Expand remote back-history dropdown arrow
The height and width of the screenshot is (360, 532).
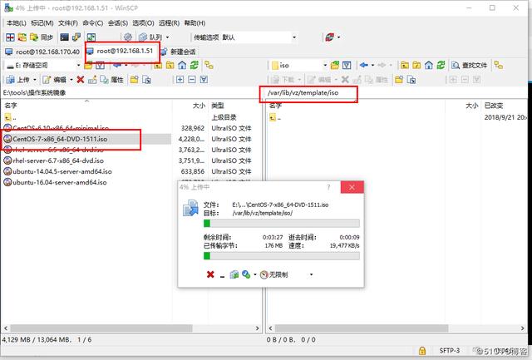point(373,65)
